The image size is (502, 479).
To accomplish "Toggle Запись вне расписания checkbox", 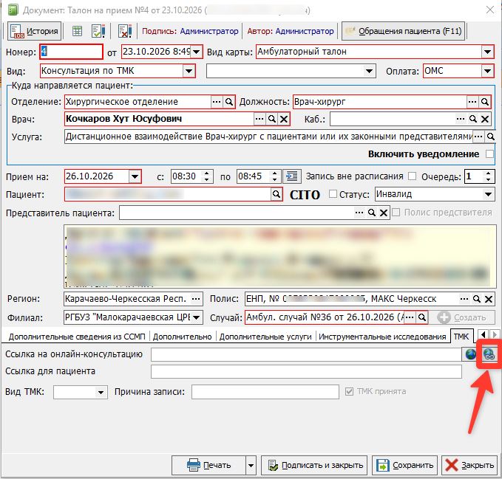I will pos(413,176).
